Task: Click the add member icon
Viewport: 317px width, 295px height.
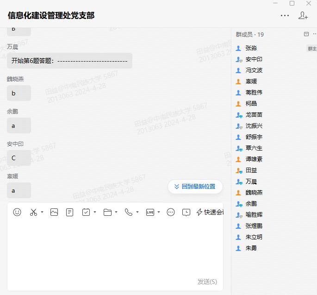Action: [303, 15]
